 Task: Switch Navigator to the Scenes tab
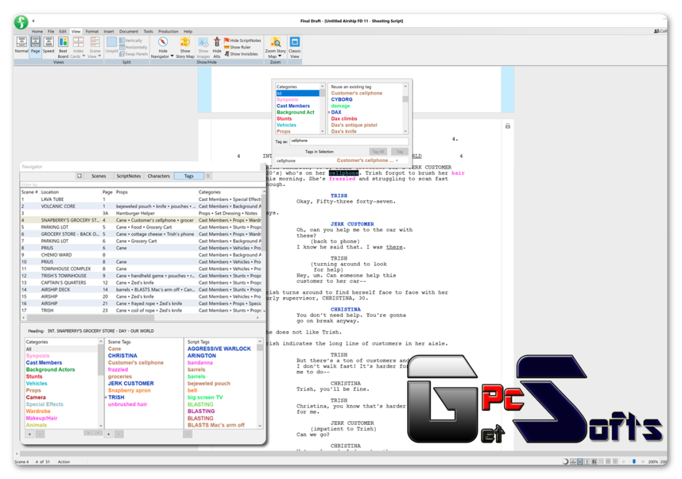point(99,176)
